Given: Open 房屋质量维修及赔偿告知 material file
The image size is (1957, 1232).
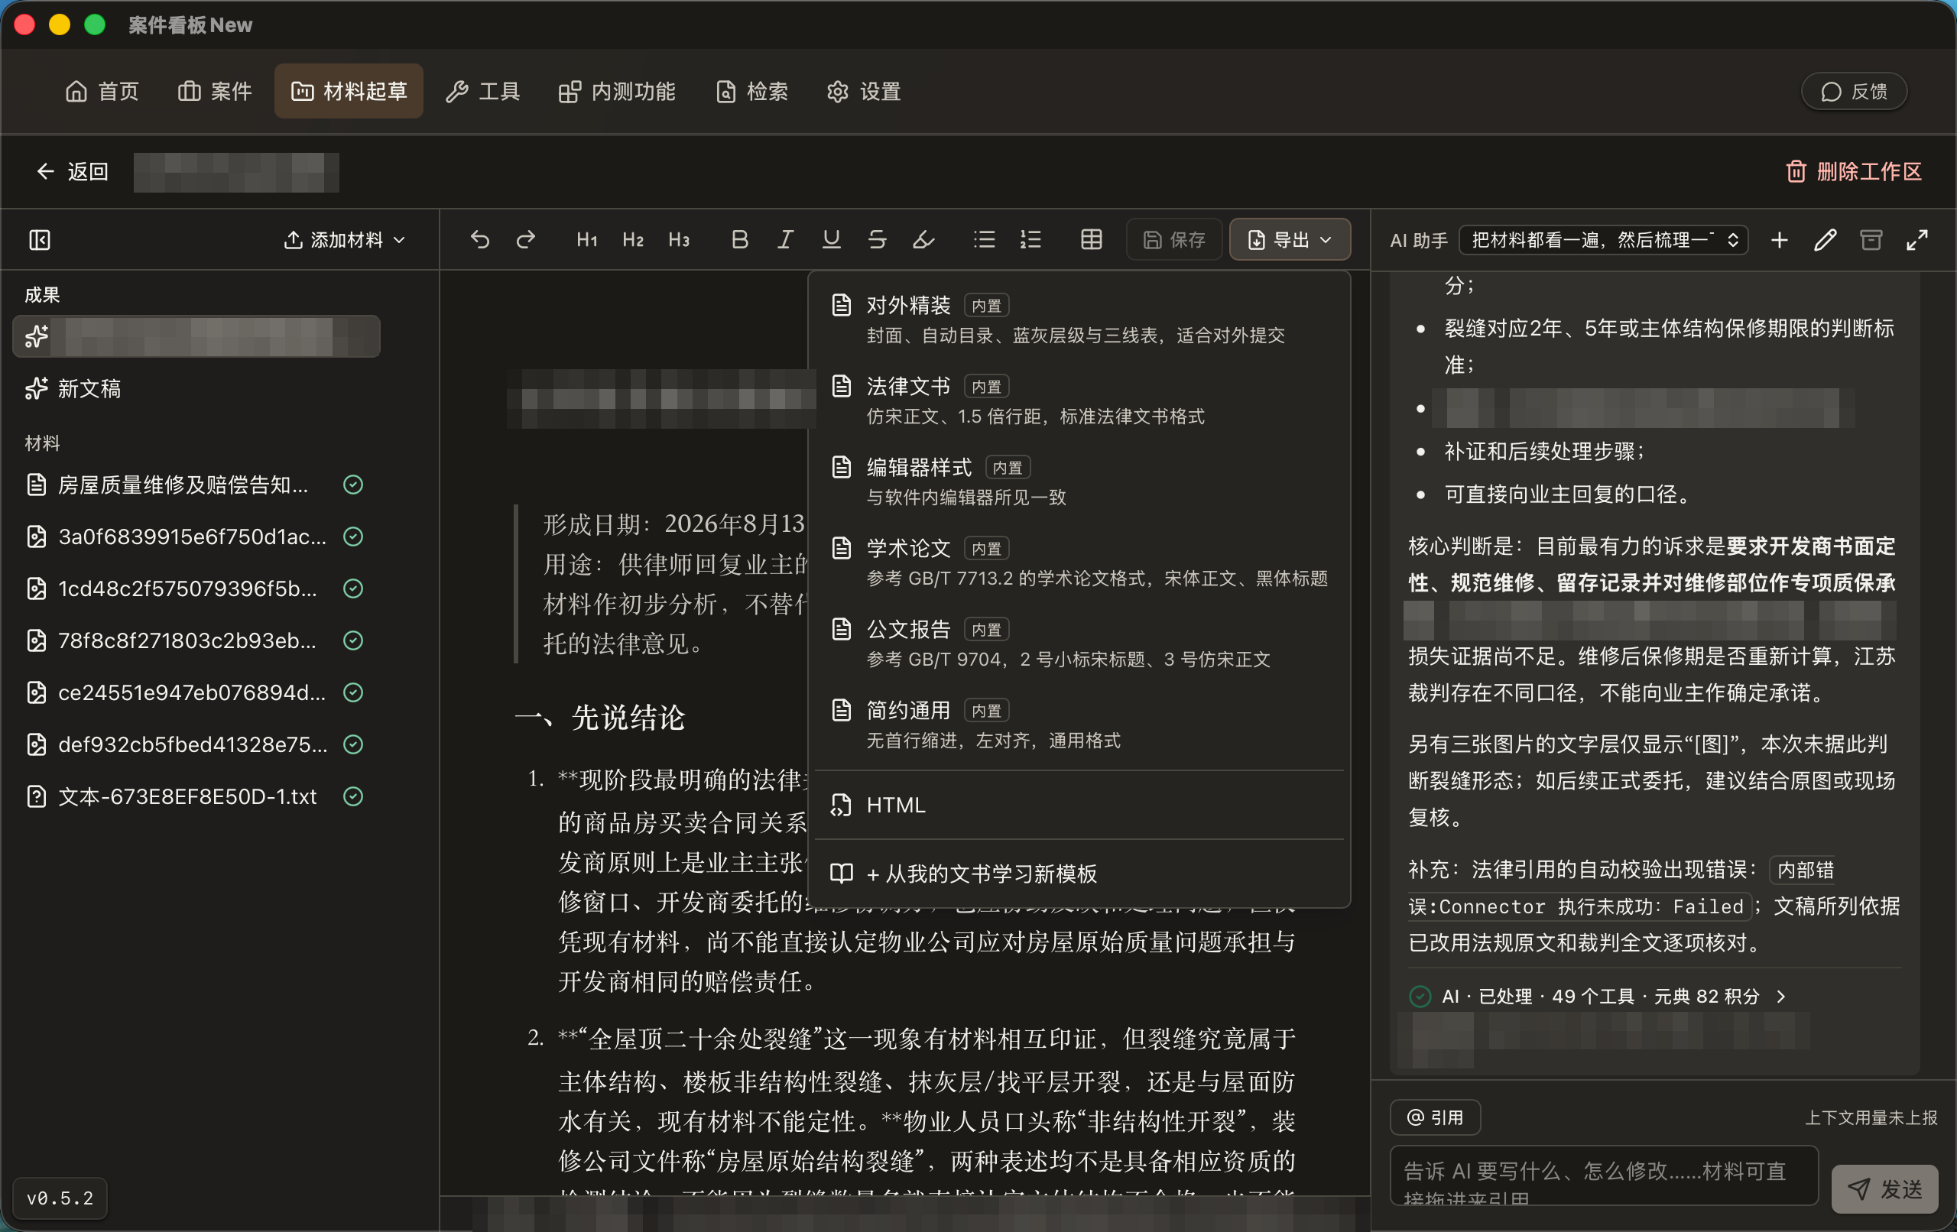Looking at the screenshot, I should click(183, 485).
